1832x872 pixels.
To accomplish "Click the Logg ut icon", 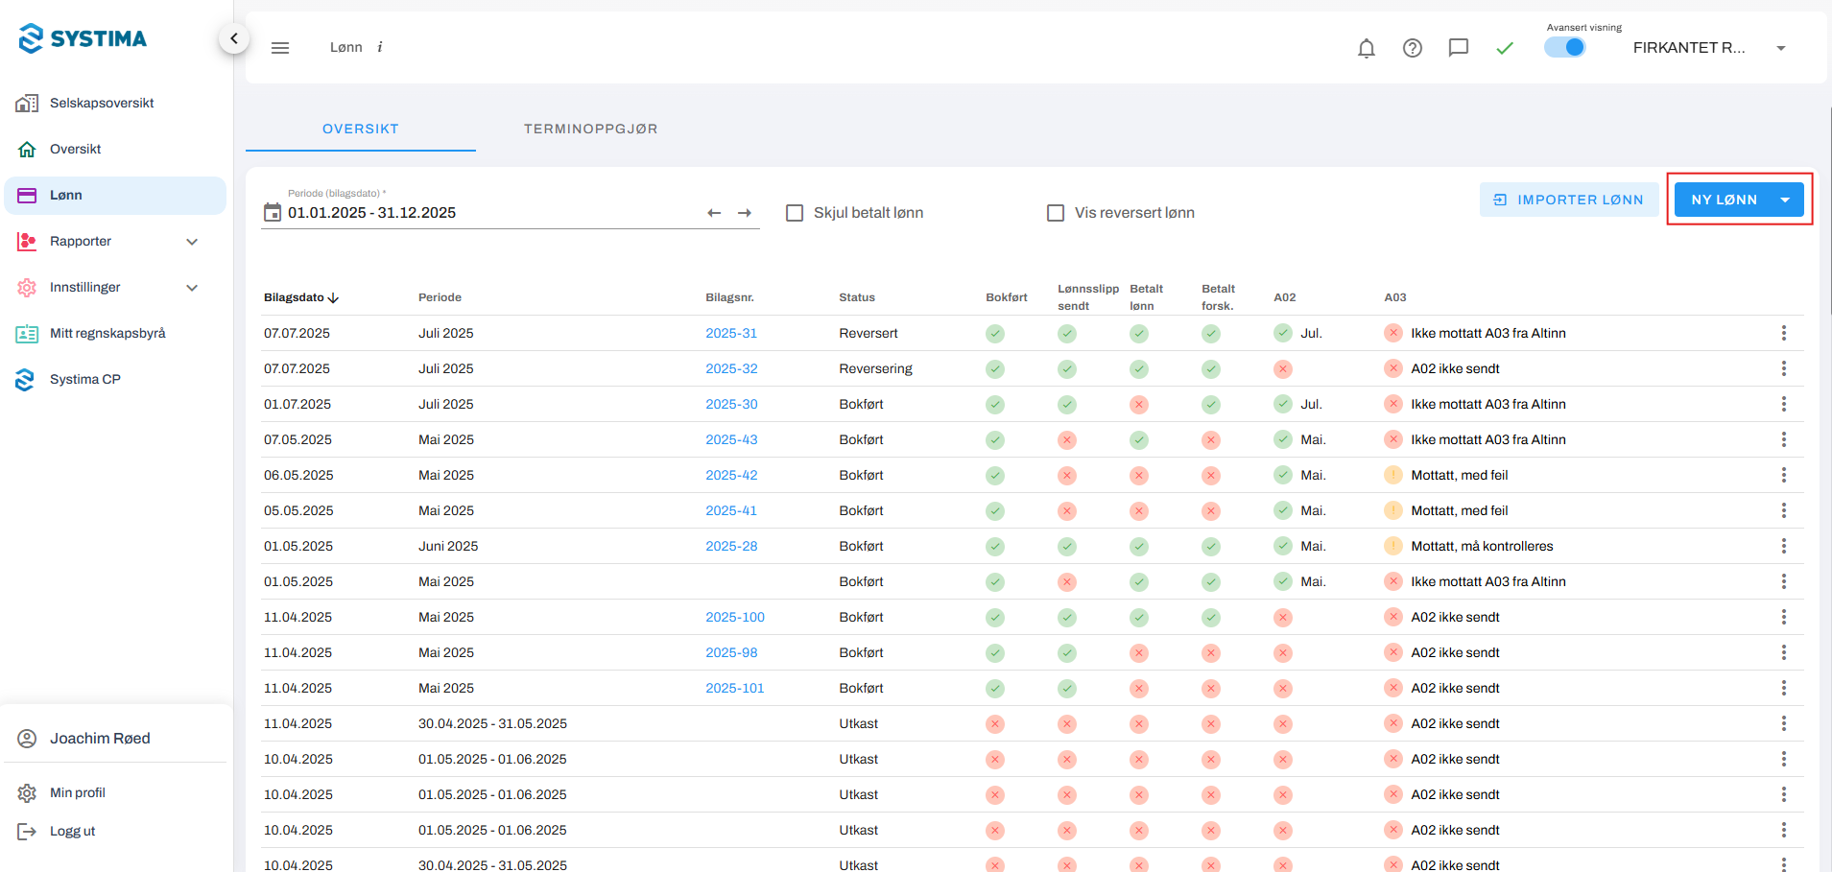I will [27, 831].
